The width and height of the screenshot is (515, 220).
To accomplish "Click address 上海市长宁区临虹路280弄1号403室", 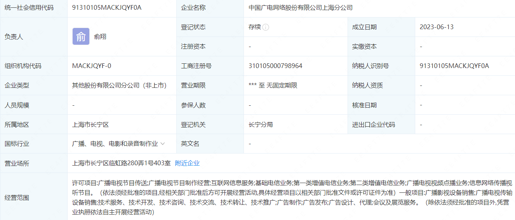I will 122,163.
